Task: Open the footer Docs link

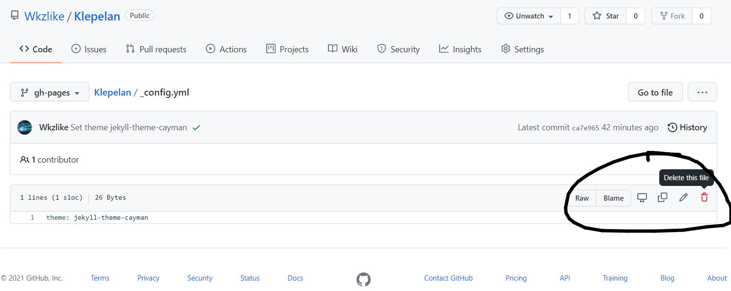Action: [295, 278]
